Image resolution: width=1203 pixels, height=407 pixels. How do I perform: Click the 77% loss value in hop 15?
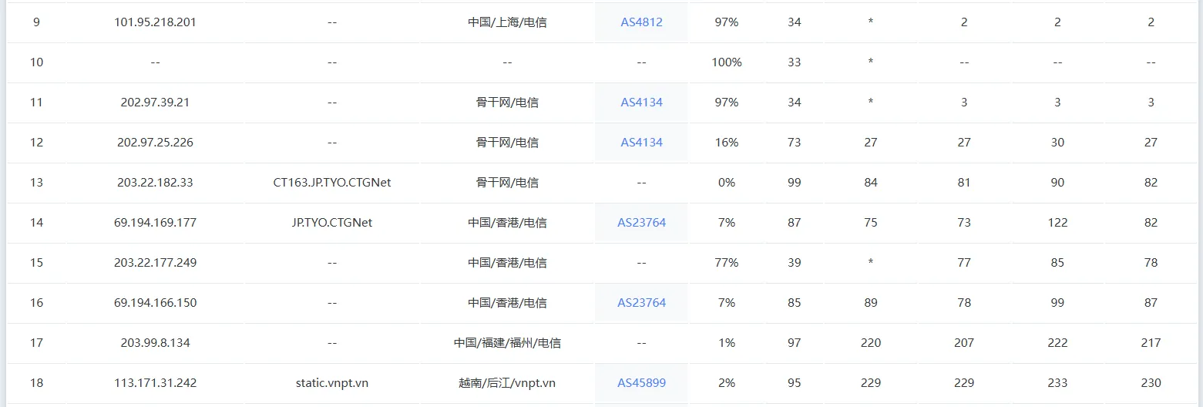coord(727,263)
